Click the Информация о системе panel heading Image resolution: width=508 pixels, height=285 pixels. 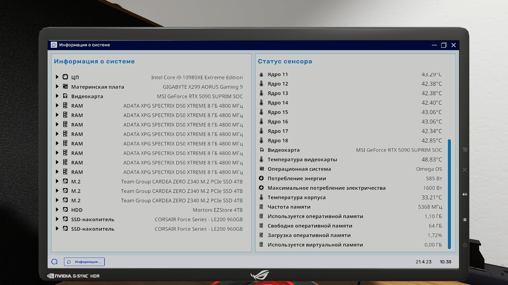tap(94, 61)
